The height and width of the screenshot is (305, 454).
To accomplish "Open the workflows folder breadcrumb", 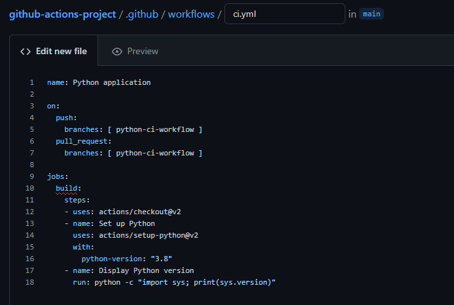I will click(x=191, y=14).
